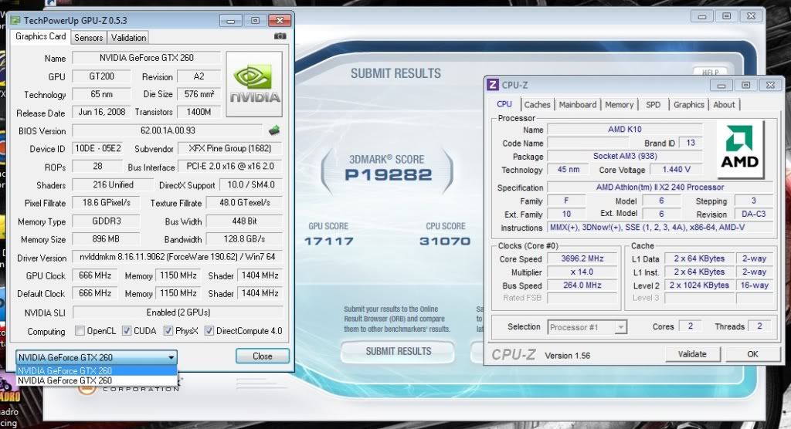Click the Validate button in CPU-Z
The width and height of the screenshot is (791, 429).
[692, 354]
